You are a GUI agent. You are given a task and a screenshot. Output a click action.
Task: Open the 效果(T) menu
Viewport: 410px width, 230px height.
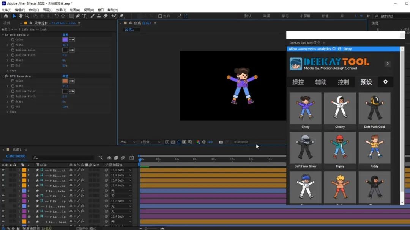[61, 10]
